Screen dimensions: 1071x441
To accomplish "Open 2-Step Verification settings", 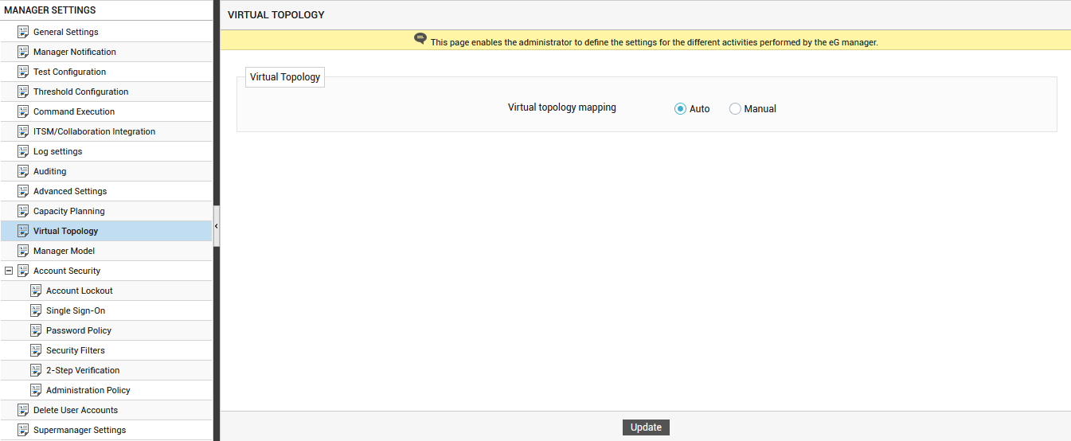I will tap(83, 370).
